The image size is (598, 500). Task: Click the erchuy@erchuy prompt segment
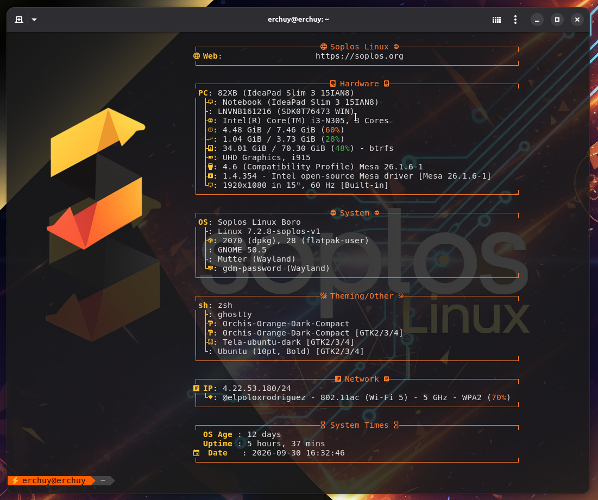click(54, 480)
